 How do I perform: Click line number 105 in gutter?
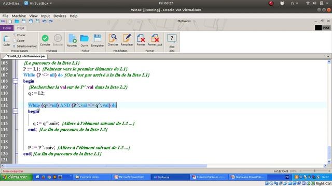[x=4, y=63]
